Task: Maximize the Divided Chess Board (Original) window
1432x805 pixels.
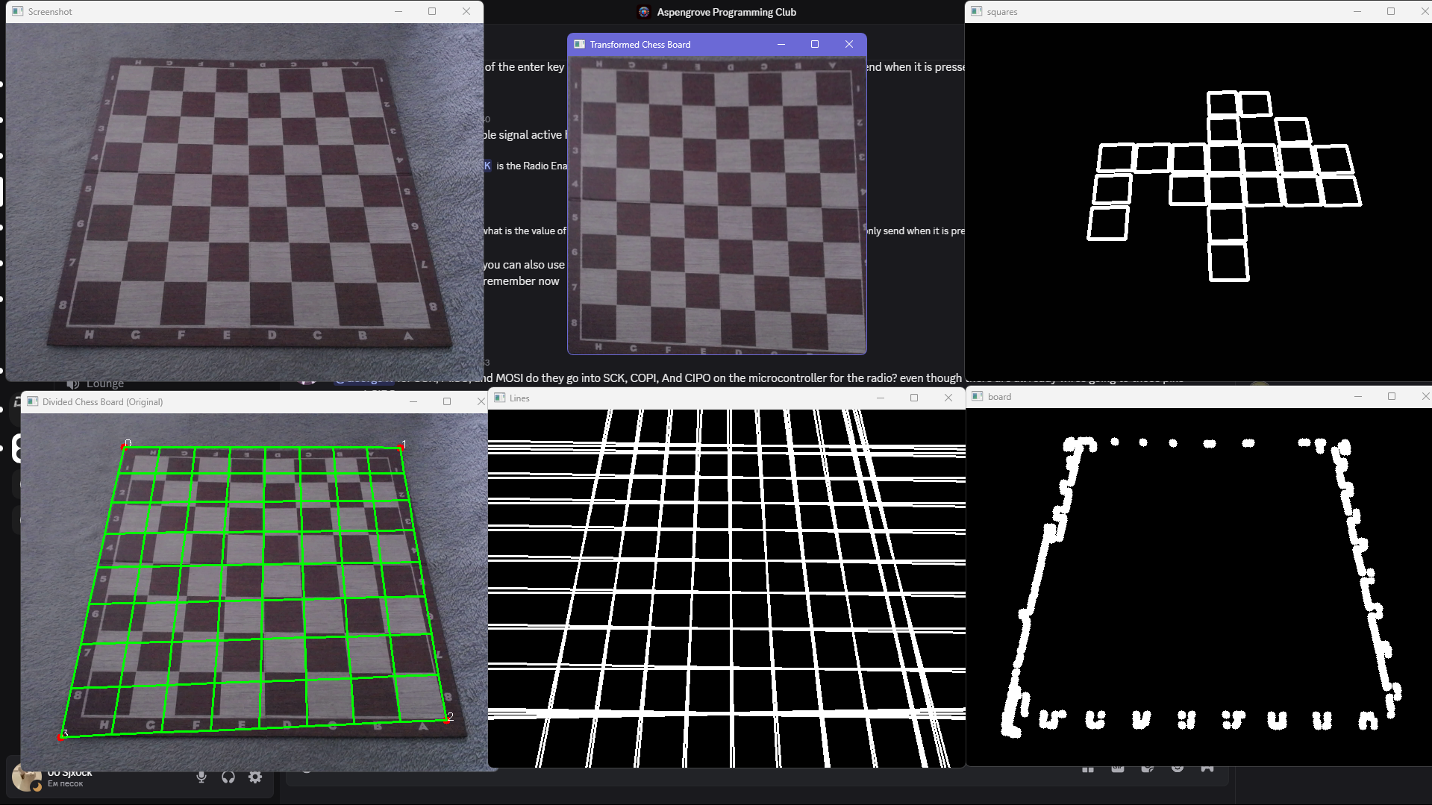Action: (x=447, y=401)
